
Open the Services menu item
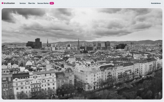(23, 3)
